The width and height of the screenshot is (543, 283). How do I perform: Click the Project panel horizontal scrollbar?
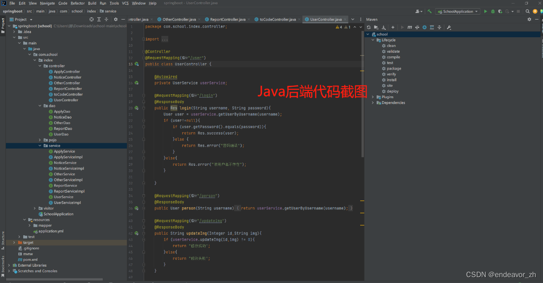click(55, 279)
